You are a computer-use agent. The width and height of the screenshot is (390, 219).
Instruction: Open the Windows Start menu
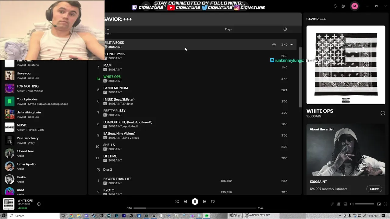pos(3,216)
